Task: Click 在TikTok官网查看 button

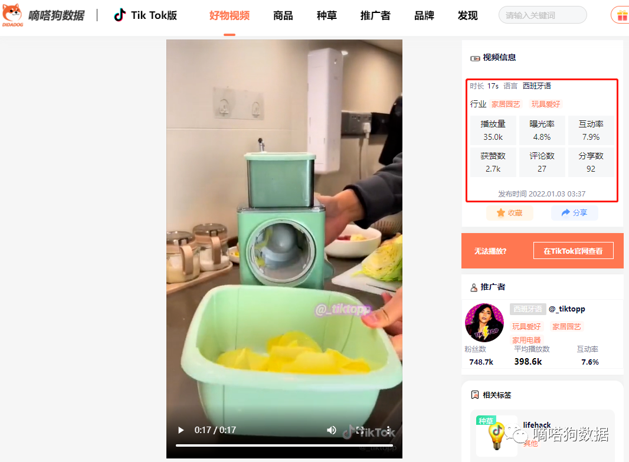Action: click(574, 251)
